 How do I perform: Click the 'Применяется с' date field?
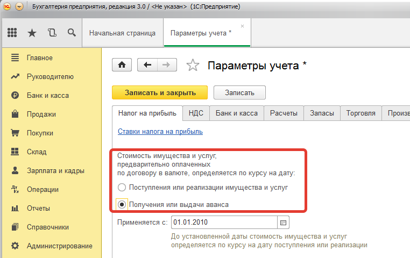pyautogui.click(x=224, y=221)
